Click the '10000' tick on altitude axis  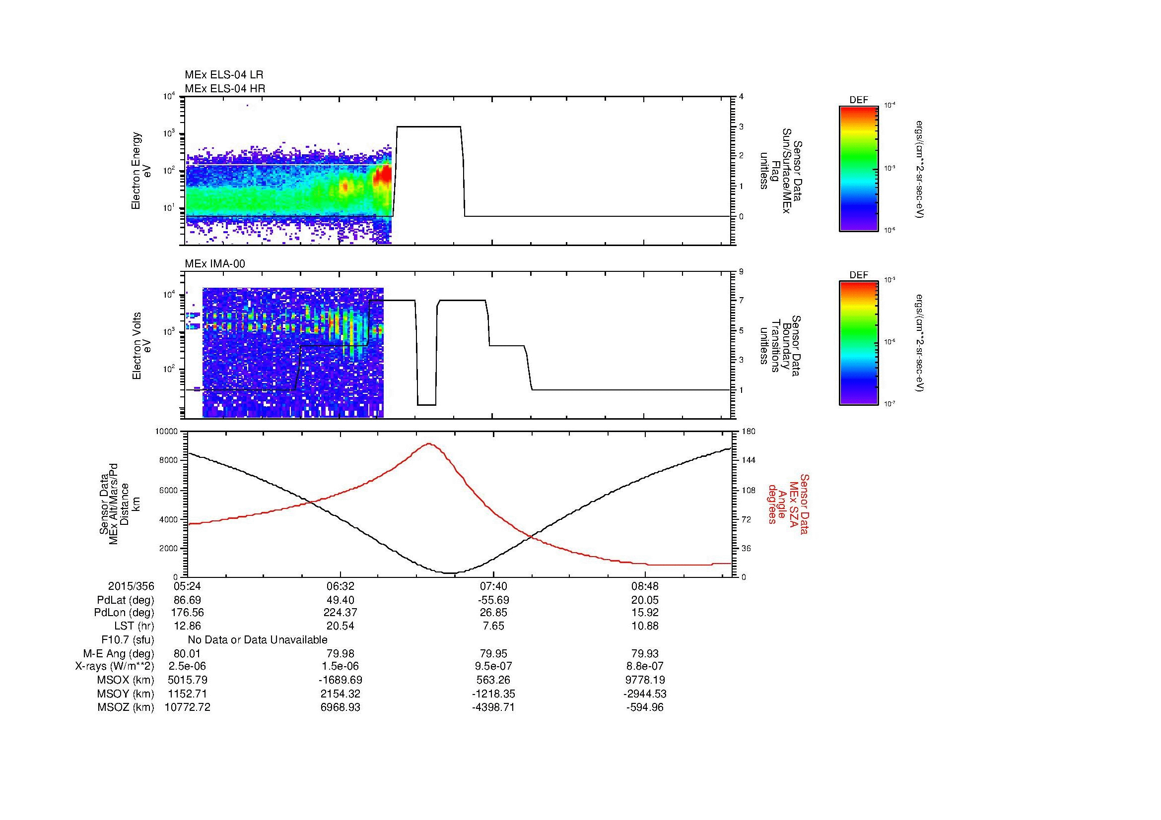[166, 432]
